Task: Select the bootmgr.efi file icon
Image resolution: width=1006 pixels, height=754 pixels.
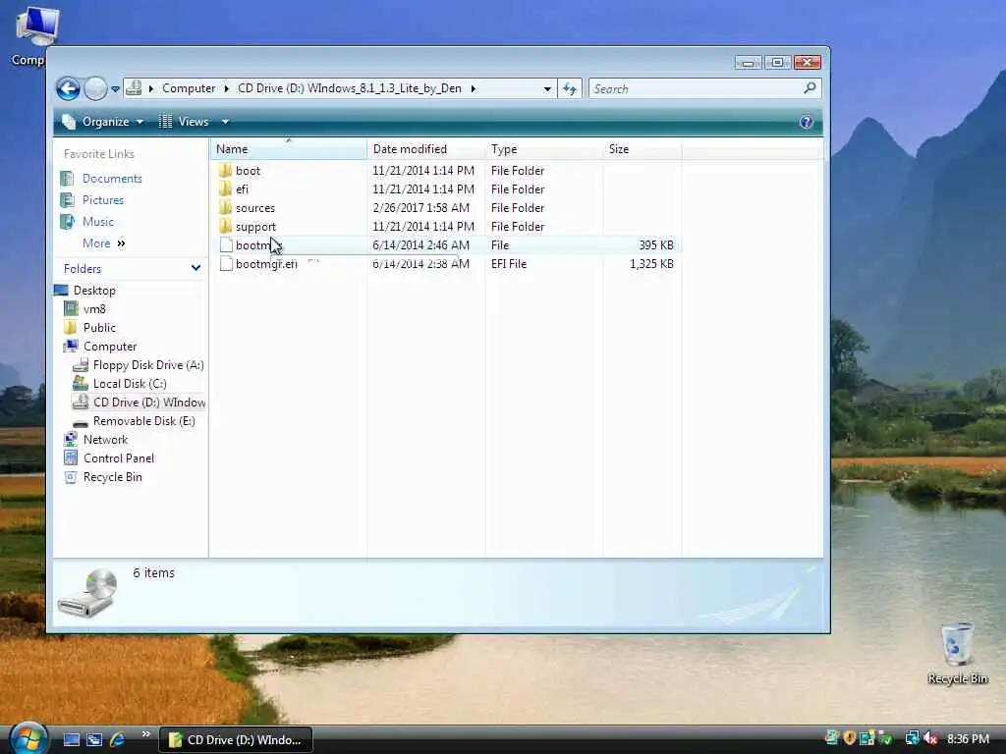Action: coord(226,263)
